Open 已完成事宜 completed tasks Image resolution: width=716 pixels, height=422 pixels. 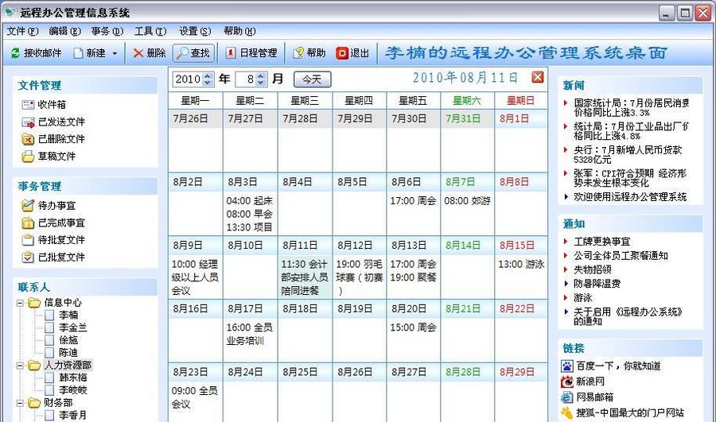pyautogui.click(x=53, y=223)
